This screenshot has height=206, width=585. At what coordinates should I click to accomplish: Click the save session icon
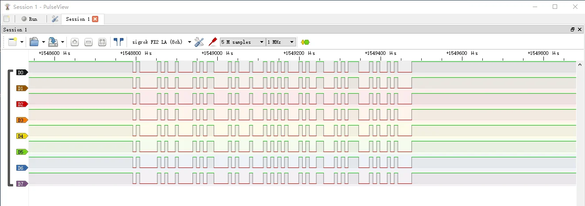click(53, 42)
